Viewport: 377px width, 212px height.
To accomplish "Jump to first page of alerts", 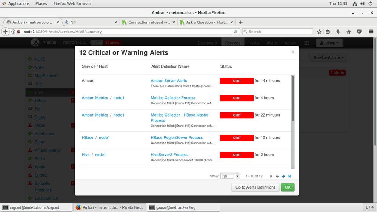I will (x=271, y=176).
